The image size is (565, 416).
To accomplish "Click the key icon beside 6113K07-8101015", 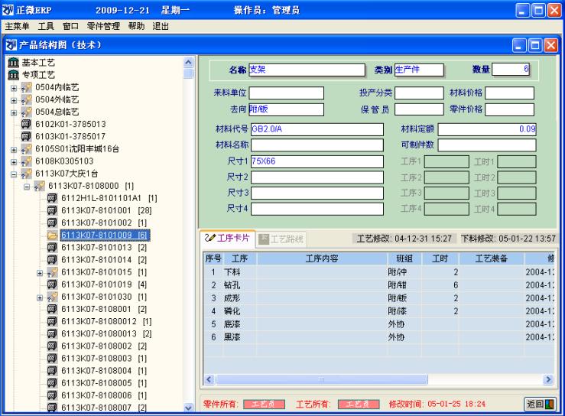I will point(52,272).
